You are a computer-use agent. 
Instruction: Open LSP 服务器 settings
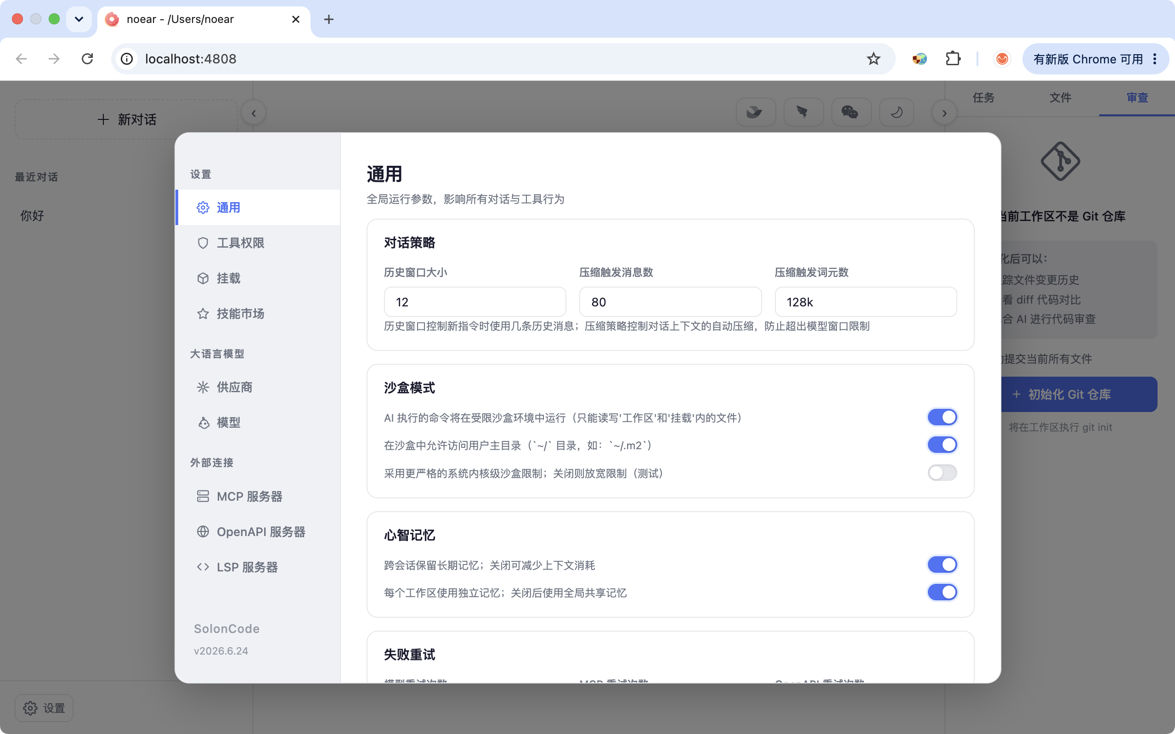258,567
